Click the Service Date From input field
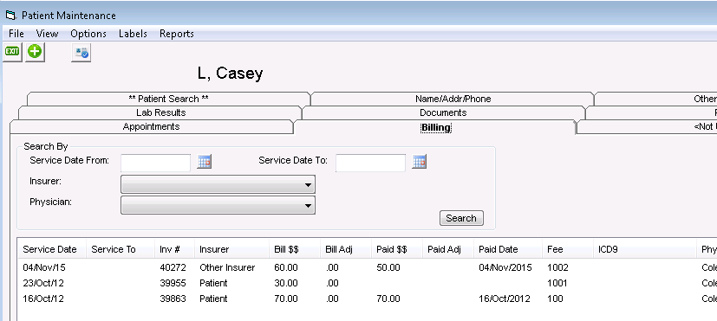 click(x=155, y=163)
